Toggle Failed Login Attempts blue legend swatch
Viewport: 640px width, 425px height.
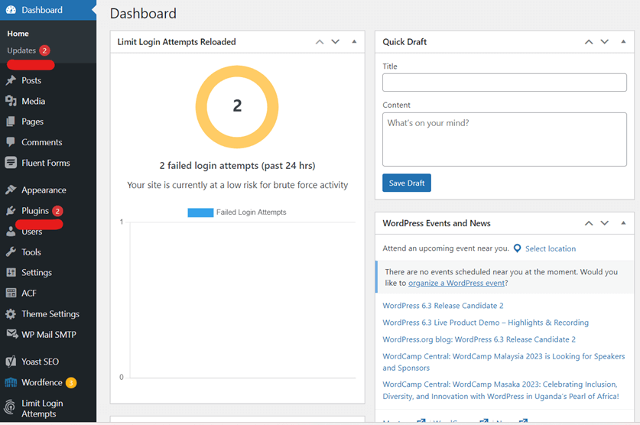200,212
